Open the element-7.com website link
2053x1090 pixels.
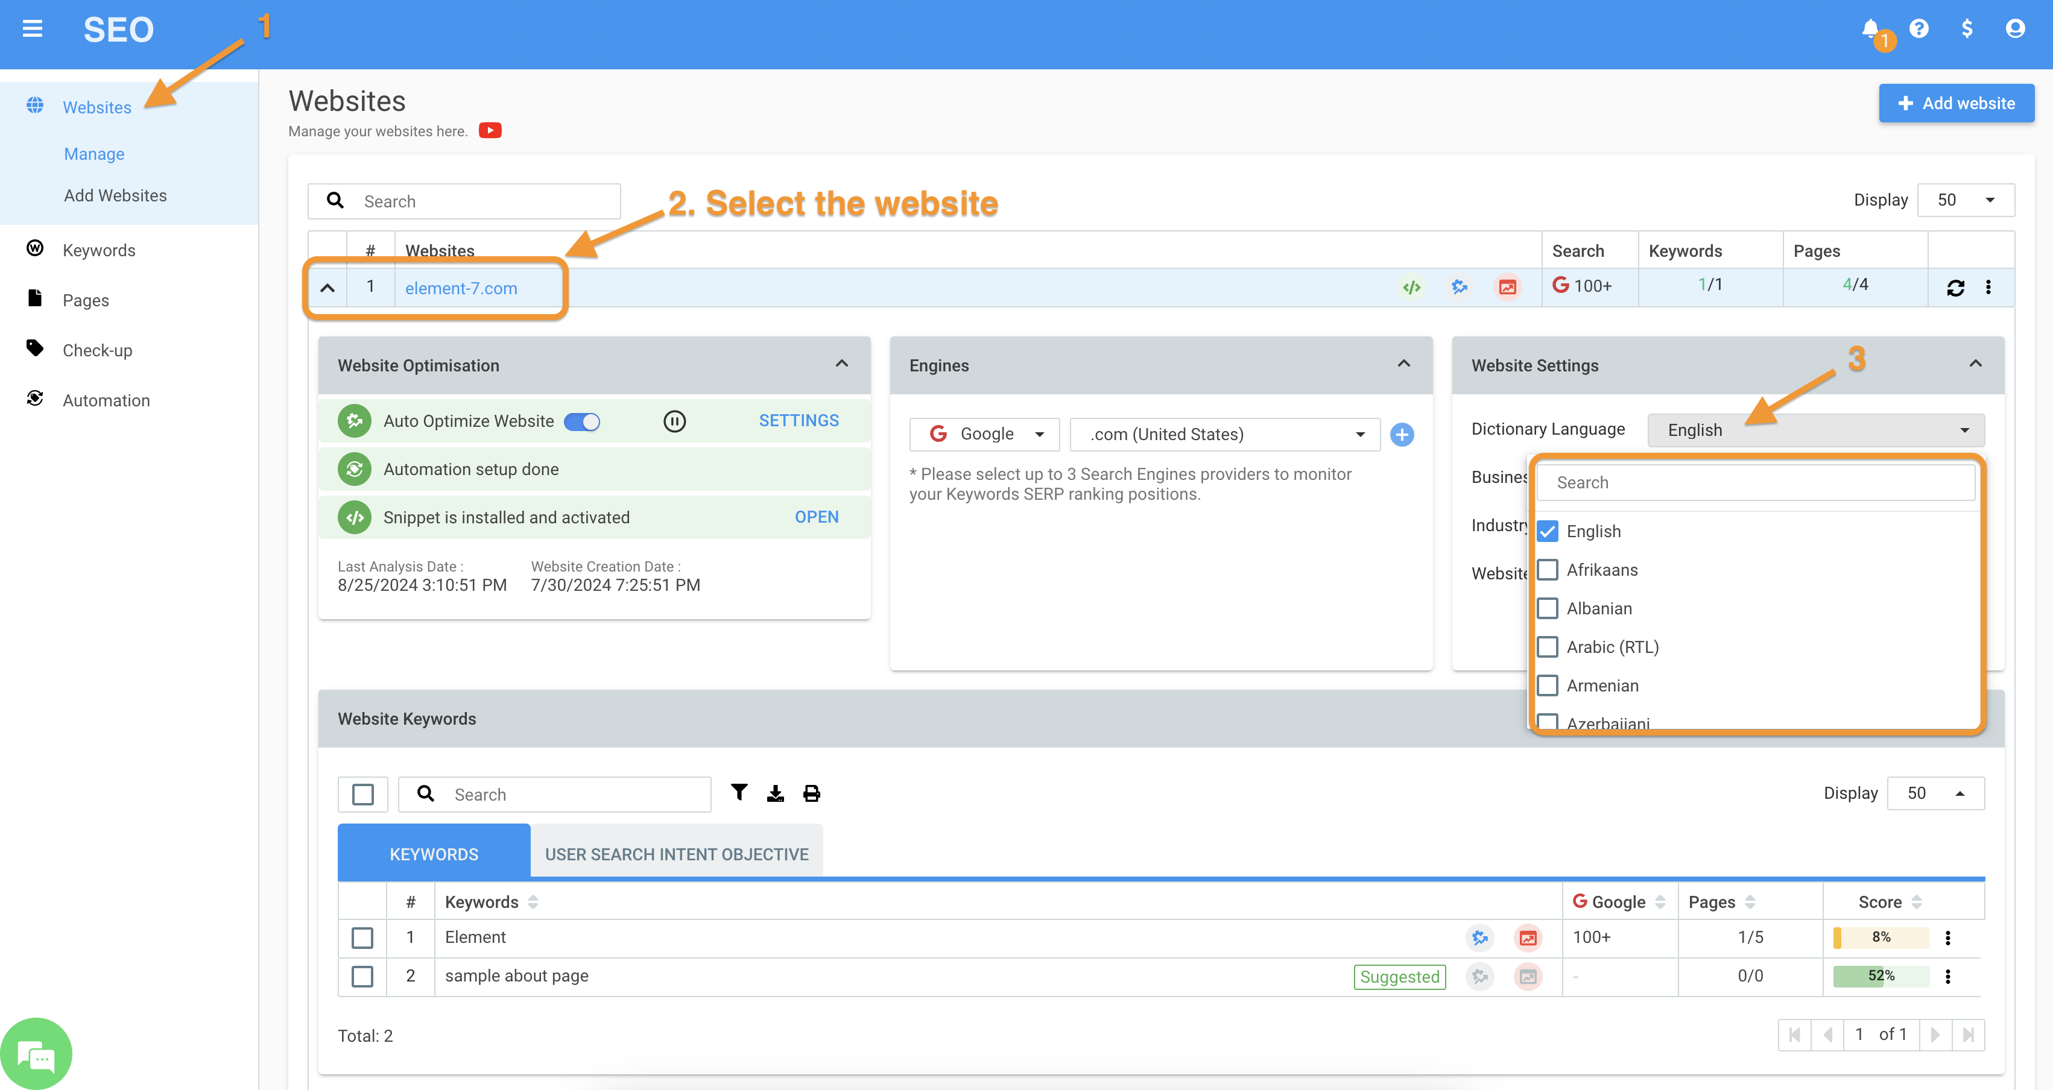point(461,288)
